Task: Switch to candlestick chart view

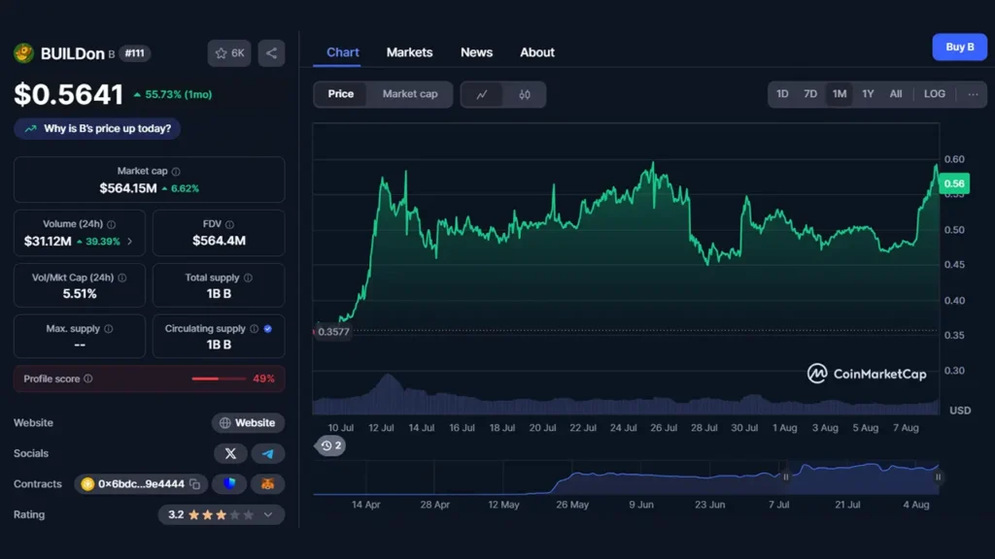Action: click(x=524, y=94)
